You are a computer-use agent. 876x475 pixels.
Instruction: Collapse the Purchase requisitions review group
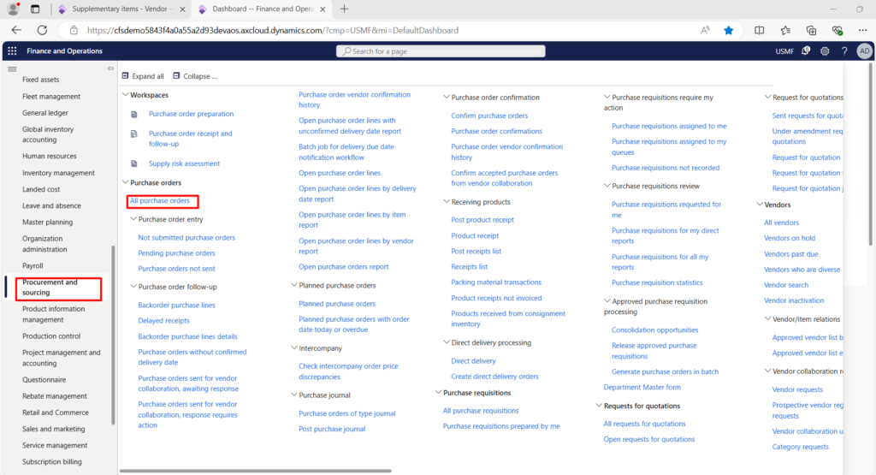click(607, 186)
